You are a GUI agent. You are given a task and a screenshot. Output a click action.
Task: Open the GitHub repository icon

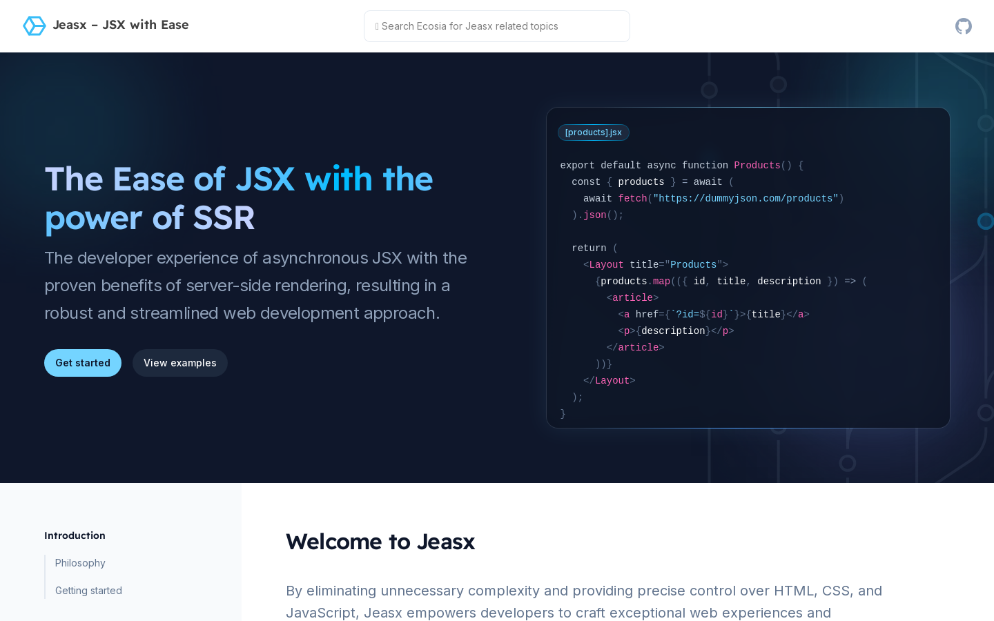click(964, 26)
